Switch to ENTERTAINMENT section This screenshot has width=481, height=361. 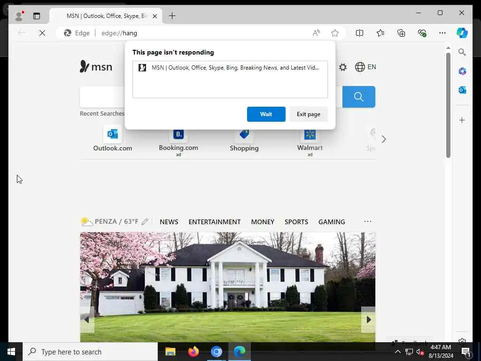point(214,222)
